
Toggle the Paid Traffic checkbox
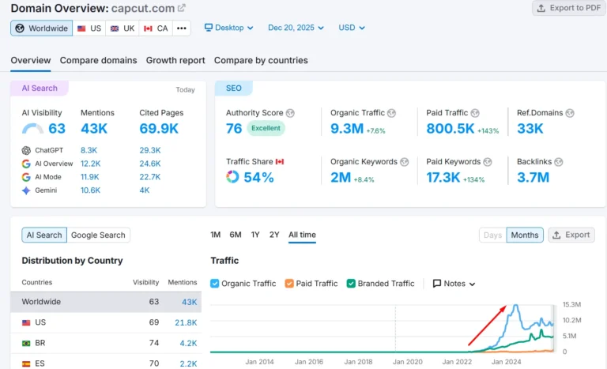pyautogui.click(x=289, y=284)
